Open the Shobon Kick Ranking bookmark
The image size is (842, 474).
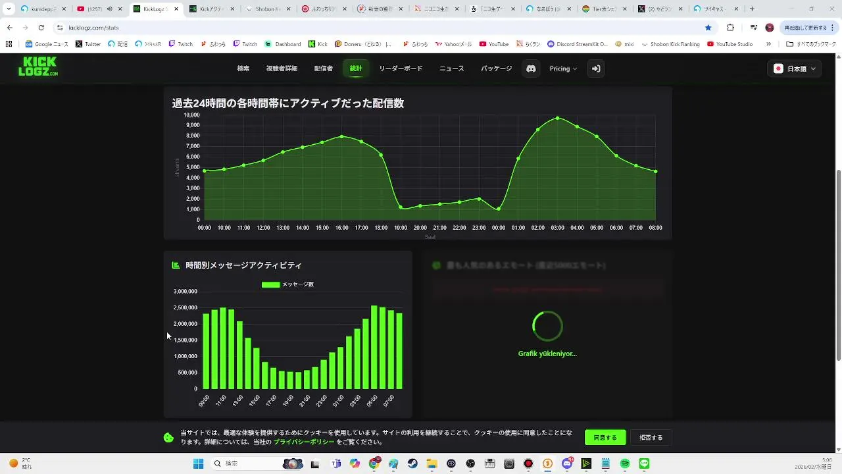click(x=670, y=44)
